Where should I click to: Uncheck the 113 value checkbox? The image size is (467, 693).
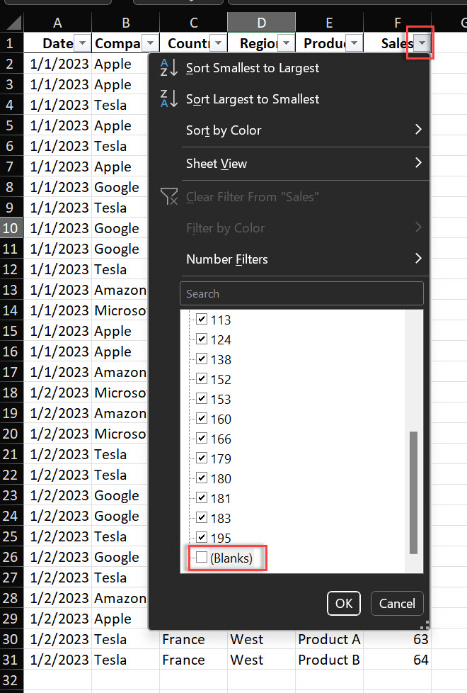coord(202,320)
